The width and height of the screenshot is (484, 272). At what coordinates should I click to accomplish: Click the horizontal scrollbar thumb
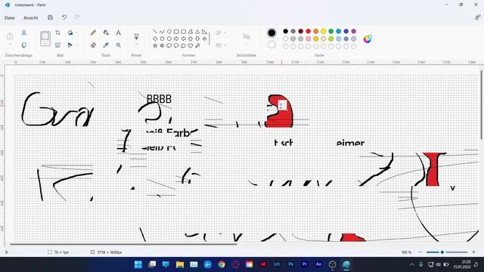(x=123, y=244)
